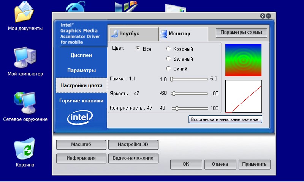Click the Применить button
The height and width of the screenshot is (182, 304).
click(x=255, y=165)
